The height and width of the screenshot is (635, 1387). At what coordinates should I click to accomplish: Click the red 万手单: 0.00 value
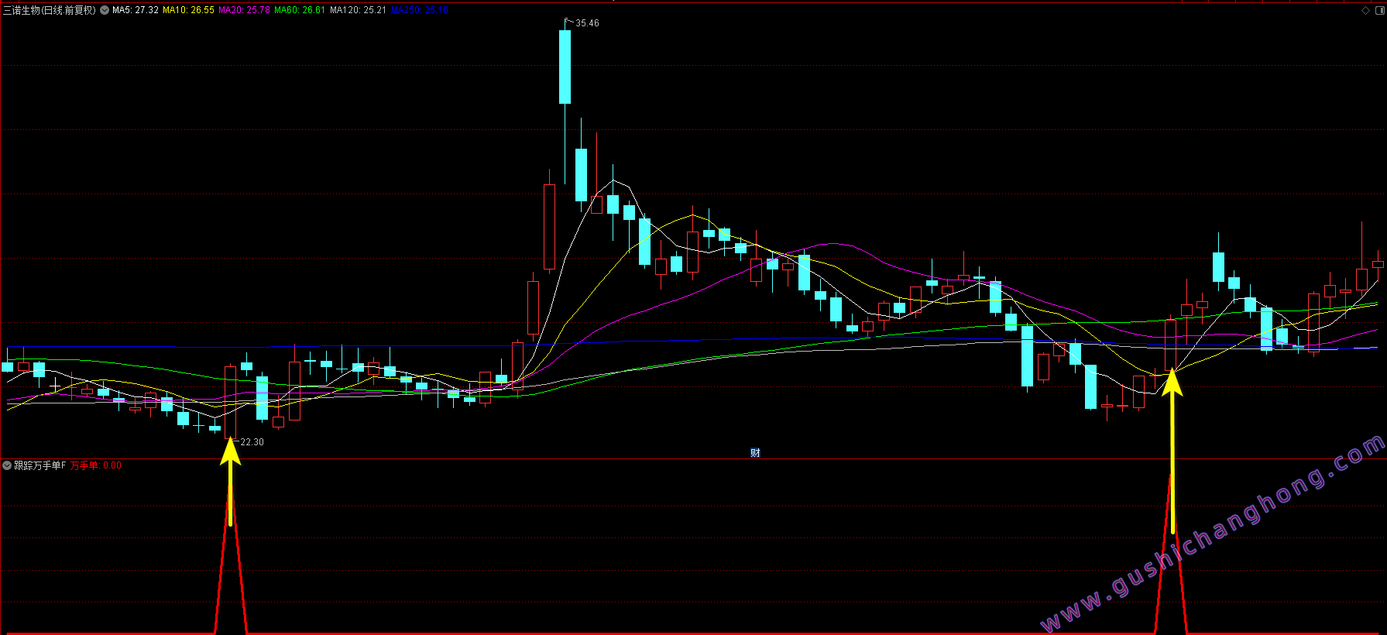(x=96, y=465)
